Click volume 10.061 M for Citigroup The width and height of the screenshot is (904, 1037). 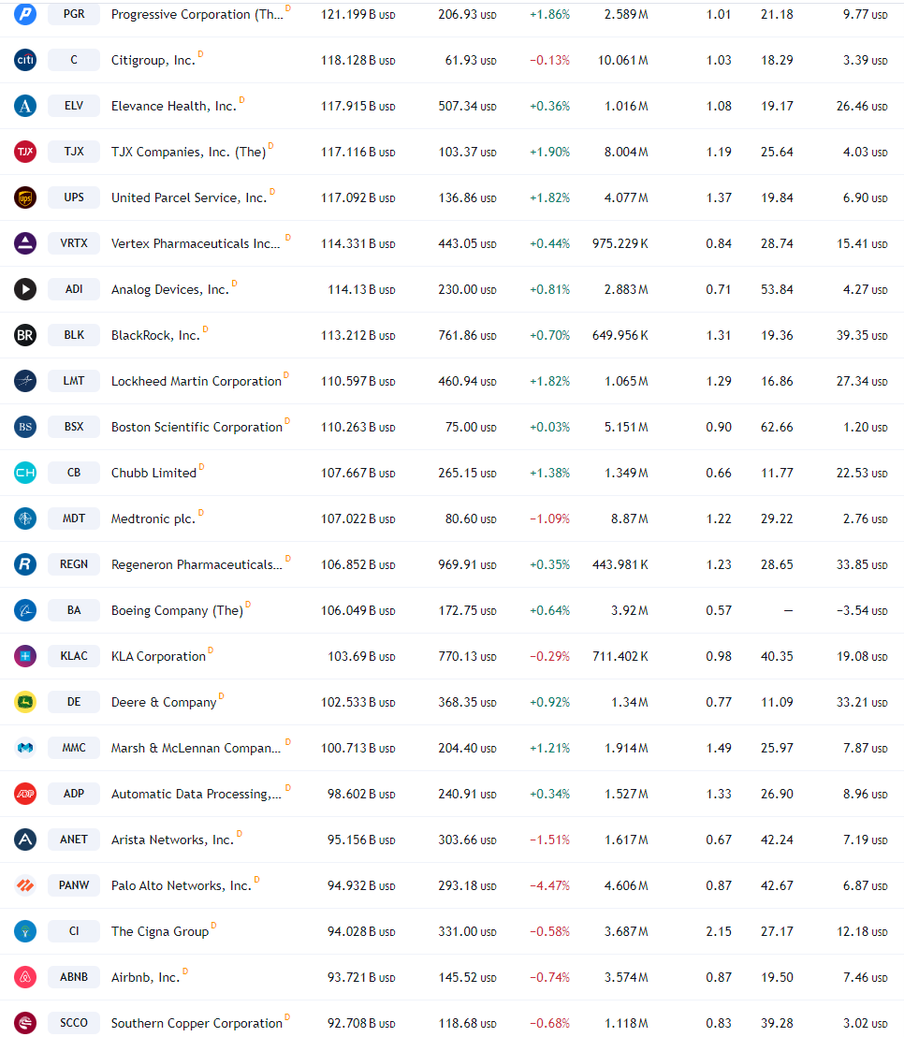pos(623,60)
